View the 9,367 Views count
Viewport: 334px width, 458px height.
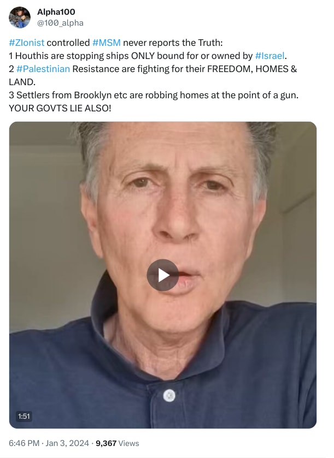pos(118,443)
